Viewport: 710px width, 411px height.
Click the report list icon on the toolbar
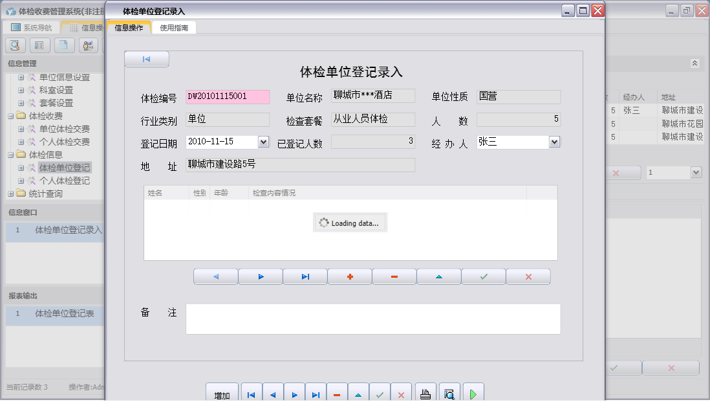(x=39, y=45)
